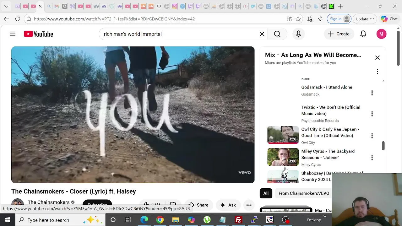
Task: Open OBS Studio from the taskbar
Action: pos(285,220)
